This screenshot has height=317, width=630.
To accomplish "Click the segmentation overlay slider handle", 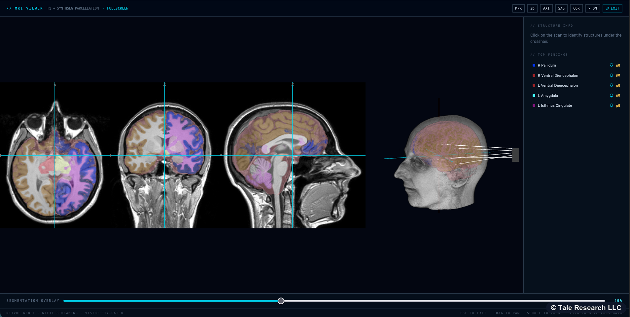I will tap(280, 301).
